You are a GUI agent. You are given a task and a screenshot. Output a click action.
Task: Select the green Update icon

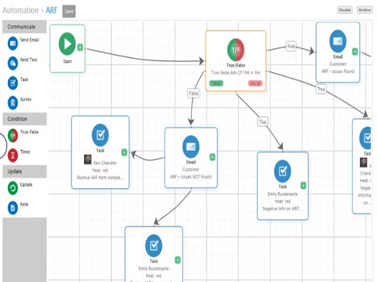13,188
